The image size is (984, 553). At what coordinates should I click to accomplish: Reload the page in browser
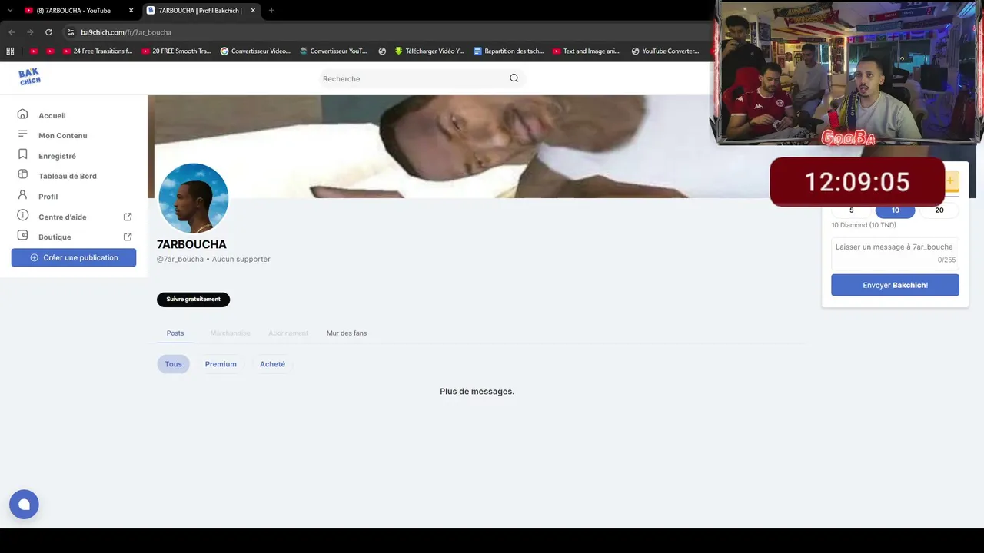click(x=48, y=32)
